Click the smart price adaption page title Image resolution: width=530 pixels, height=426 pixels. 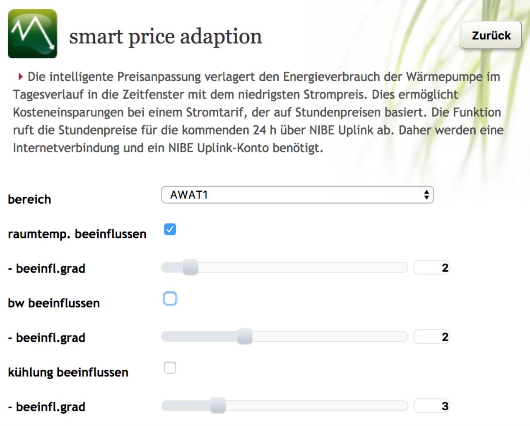pos(166,36)
